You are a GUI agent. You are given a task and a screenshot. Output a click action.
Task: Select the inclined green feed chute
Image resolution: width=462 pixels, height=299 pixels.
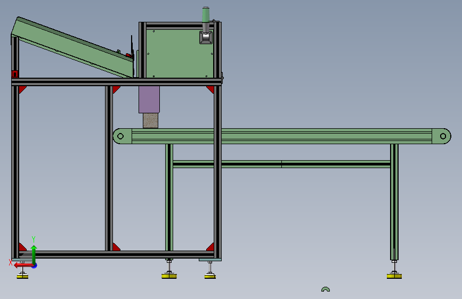point(73,47)
